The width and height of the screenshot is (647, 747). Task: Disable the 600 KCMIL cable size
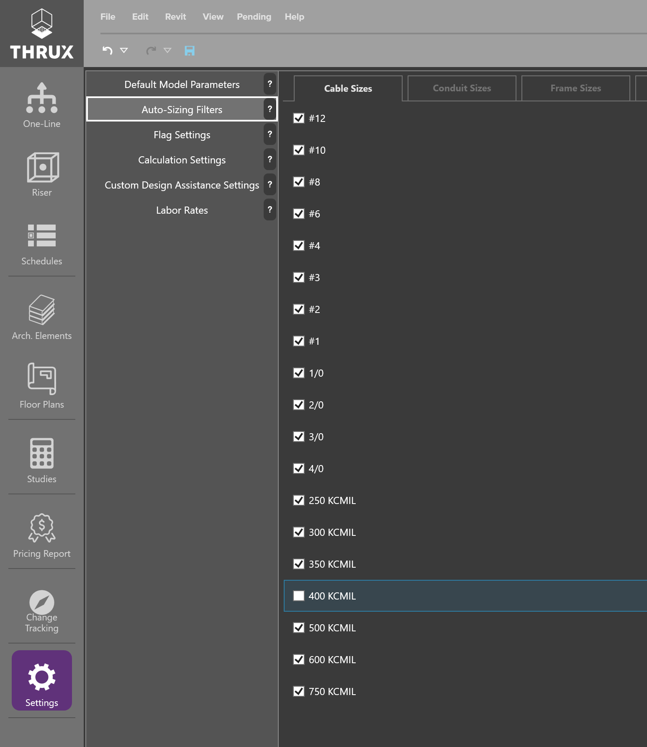299,659
